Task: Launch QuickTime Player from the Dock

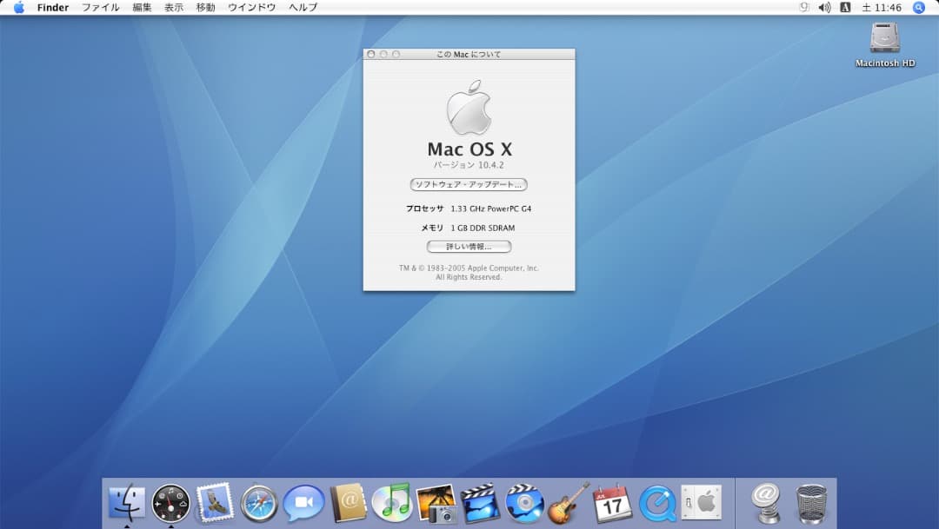Action: pos(656,502)
